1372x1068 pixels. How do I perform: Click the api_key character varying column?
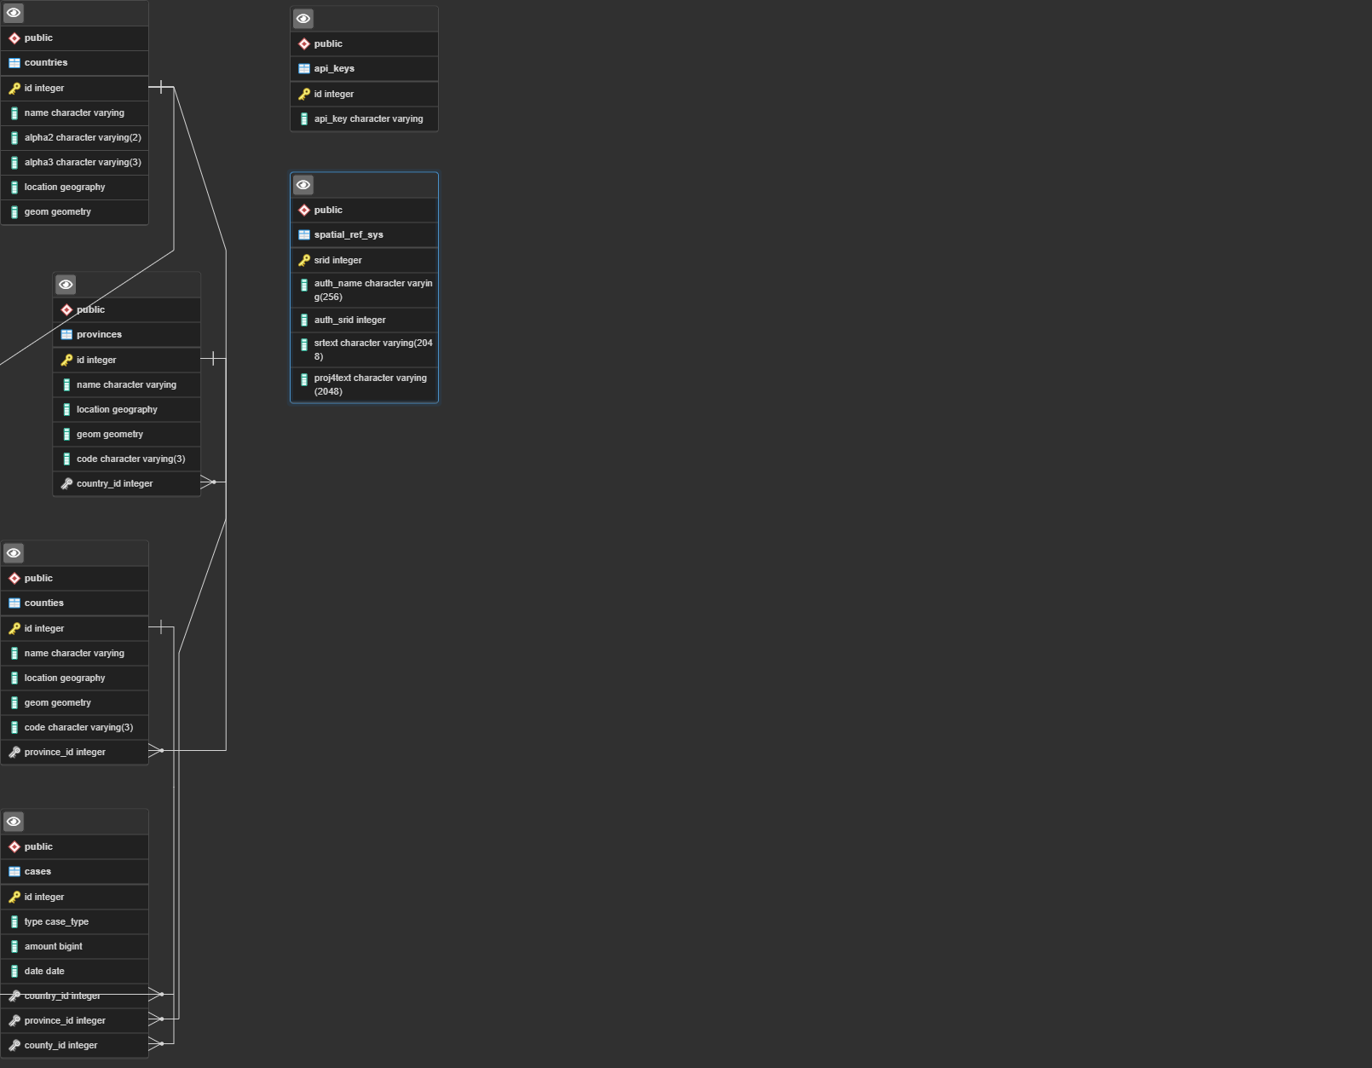(368, 118)
